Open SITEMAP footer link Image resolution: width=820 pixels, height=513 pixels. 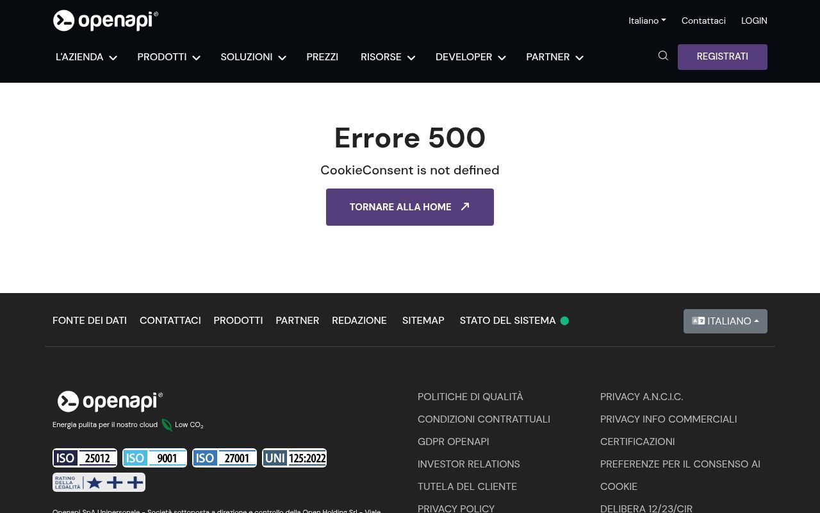click(x=423, y=321)
